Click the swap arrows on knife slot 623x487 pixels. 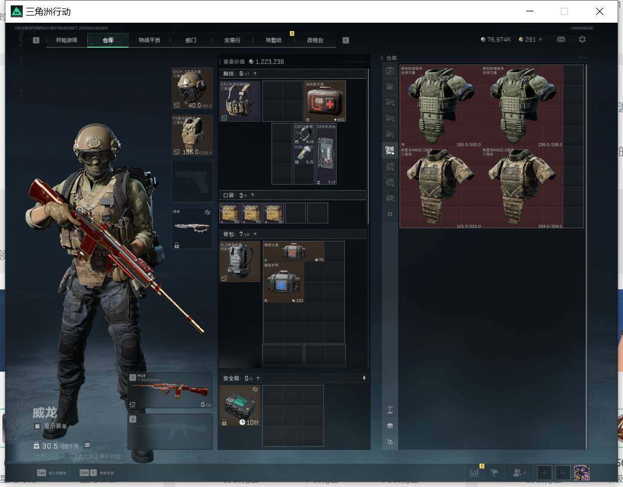pos(207,213)
